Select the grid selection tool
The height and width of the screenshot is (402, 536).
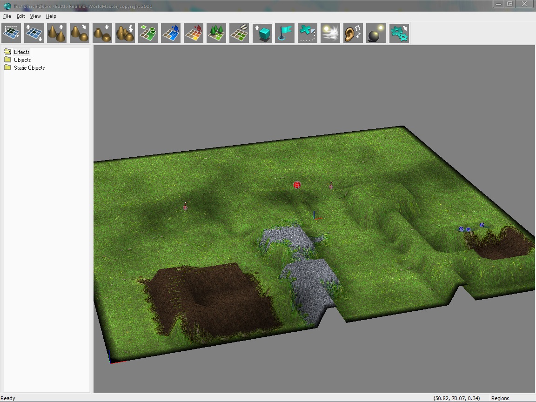tap(11, 33)
